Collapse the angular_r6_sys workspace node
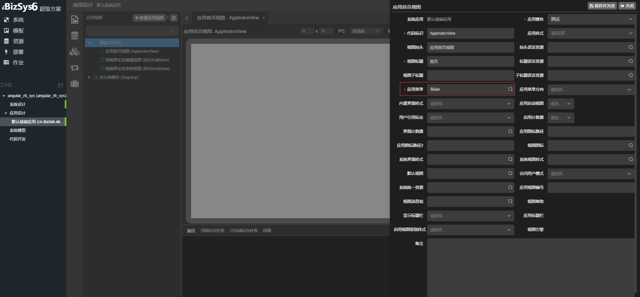Screen dimensions: 640x297 (x=4, y=96)
